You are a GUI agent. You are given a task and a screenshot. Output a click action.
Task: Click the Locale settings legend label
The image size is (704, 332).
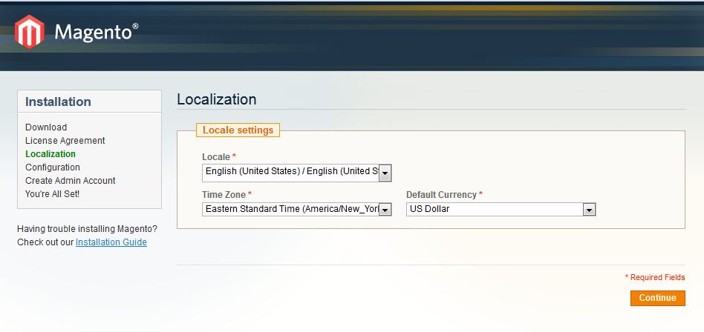pyautogui.click(x=238, y=130)
